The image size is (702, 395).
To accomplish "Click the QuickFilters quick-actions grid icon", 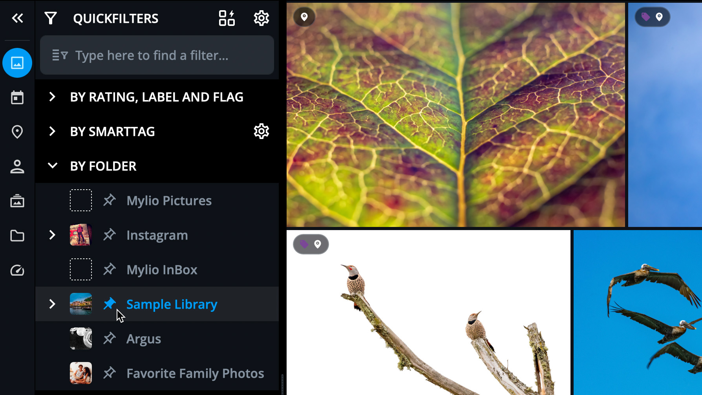I will (x=227, y=18).
